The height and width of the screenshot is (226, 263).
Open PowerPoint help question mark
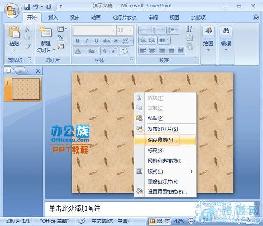(x=256, y=17)
